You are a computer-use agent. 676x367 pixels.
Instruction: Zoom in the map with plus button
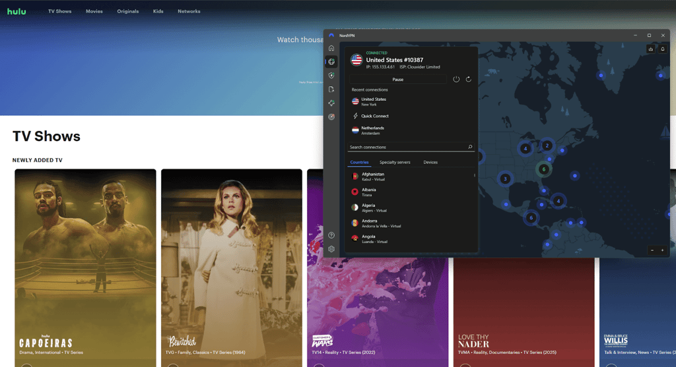click(x=663, y=250)
